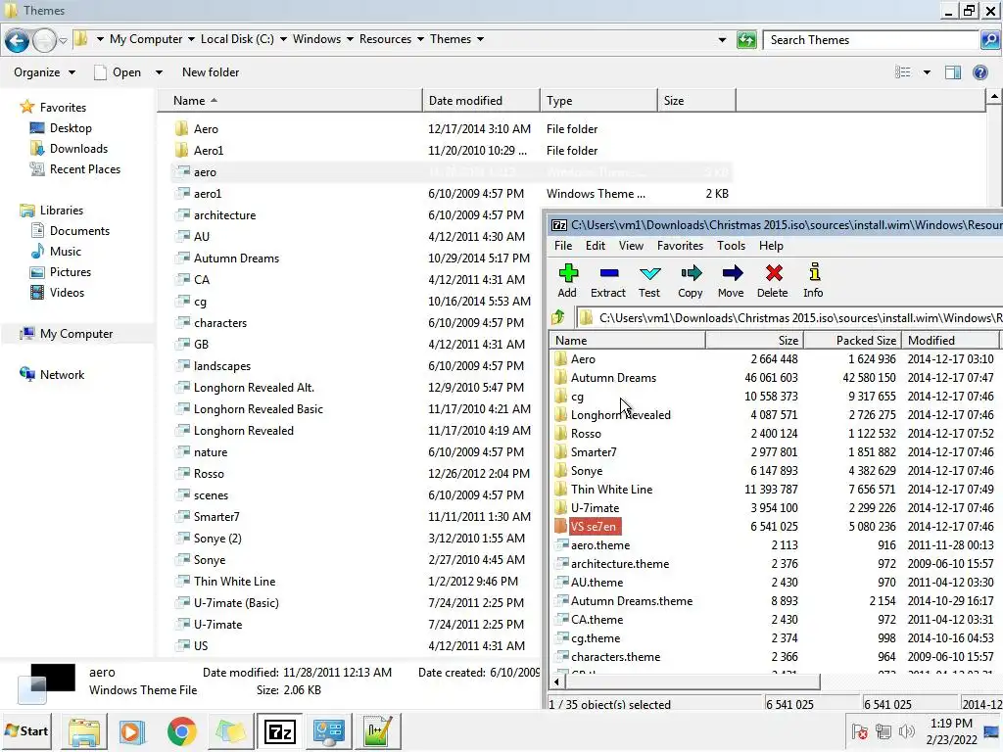Open the 7-Zip Tools menu
This screenshot has height=752, width=1003.
[731, 246]
